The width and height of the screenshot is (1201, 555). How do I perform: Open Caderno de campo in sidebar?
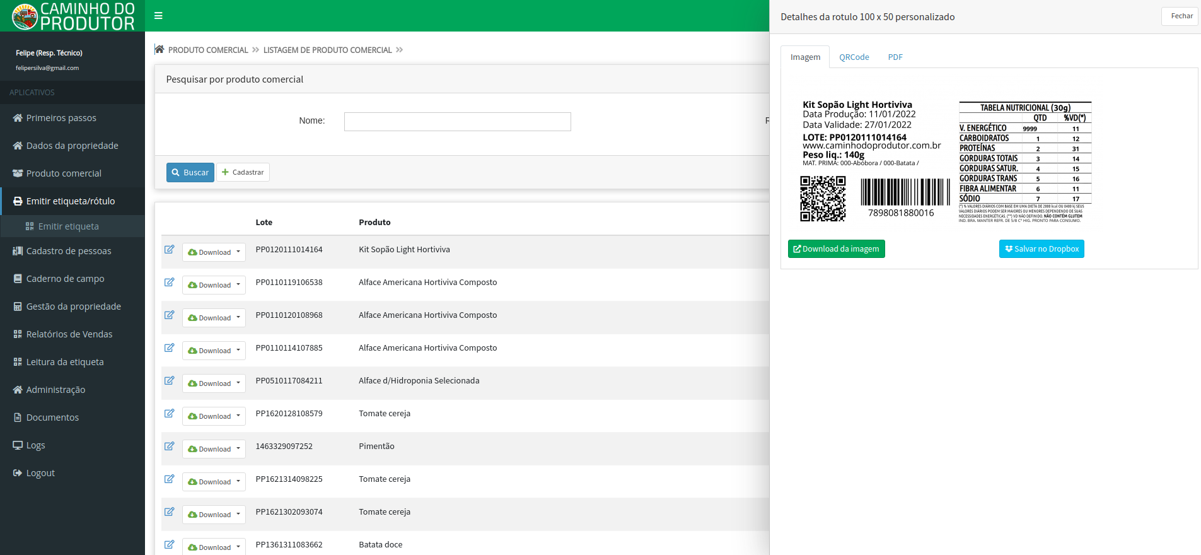65,279
